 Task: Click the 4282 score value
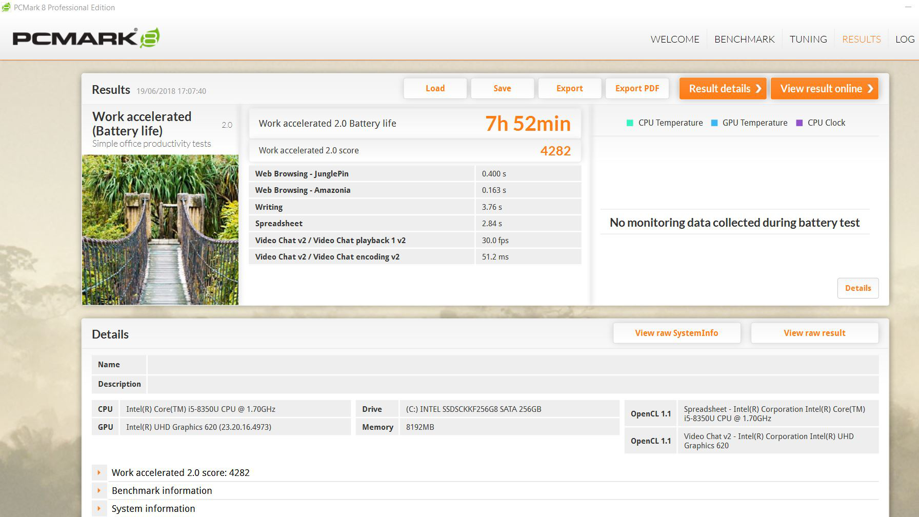pyautogui.click(x=555, y=151)
